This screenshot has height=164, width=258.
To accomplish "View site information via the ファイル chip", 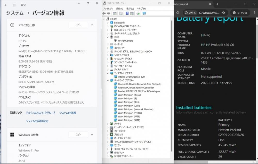I will [x=190, y=13].
